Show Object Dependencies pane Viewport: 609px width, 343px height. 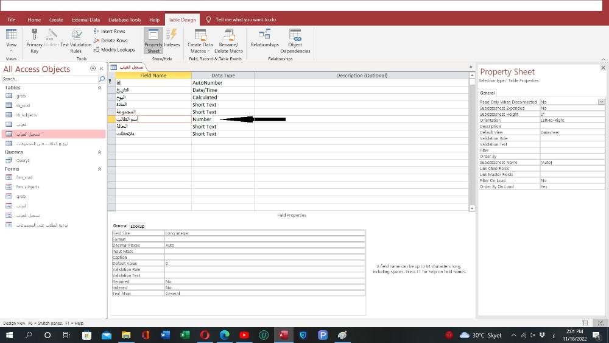click(295, 40)
